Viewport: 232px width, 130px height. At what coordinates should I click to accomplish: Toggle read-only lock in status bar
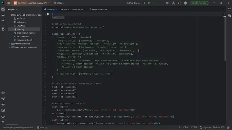pyautogui.click(x=228, y=128)
